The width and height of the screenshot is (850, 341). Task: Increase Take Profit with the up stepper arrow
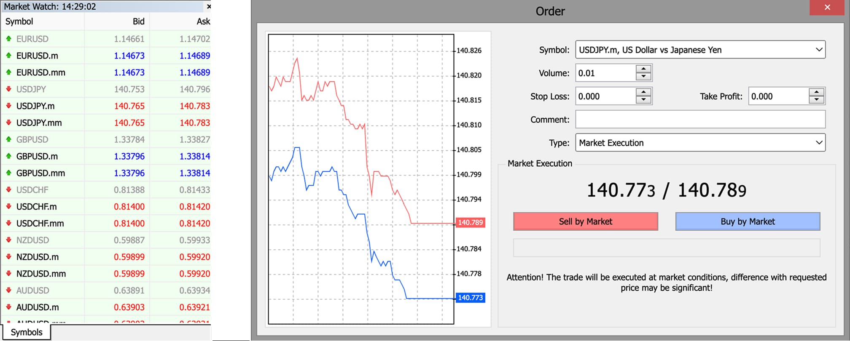817,92
